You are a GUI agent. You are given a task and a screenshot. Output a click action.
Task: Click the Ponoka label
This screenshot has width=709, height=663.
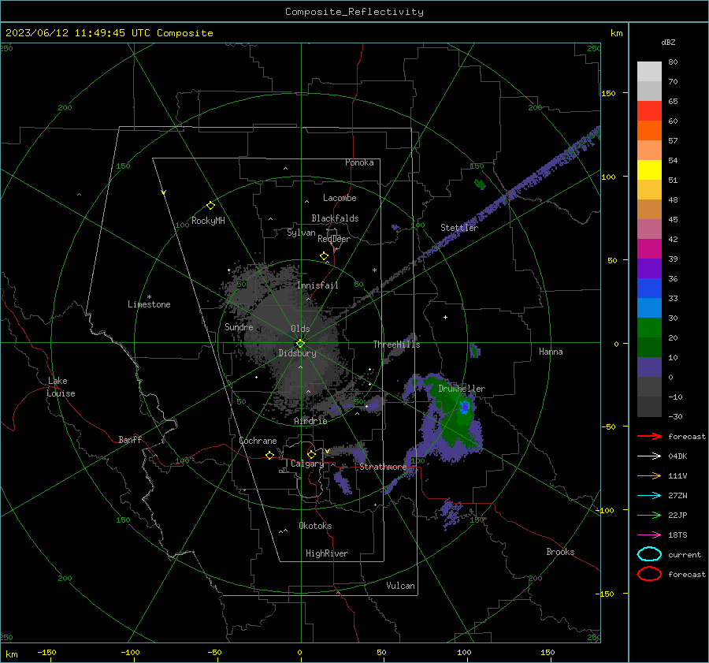coord(359,162)
